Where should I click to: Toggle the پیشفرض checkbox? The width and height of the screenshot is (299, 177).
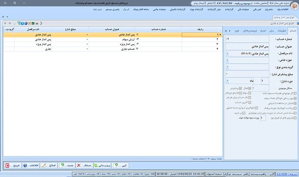[x=240, y=88]
